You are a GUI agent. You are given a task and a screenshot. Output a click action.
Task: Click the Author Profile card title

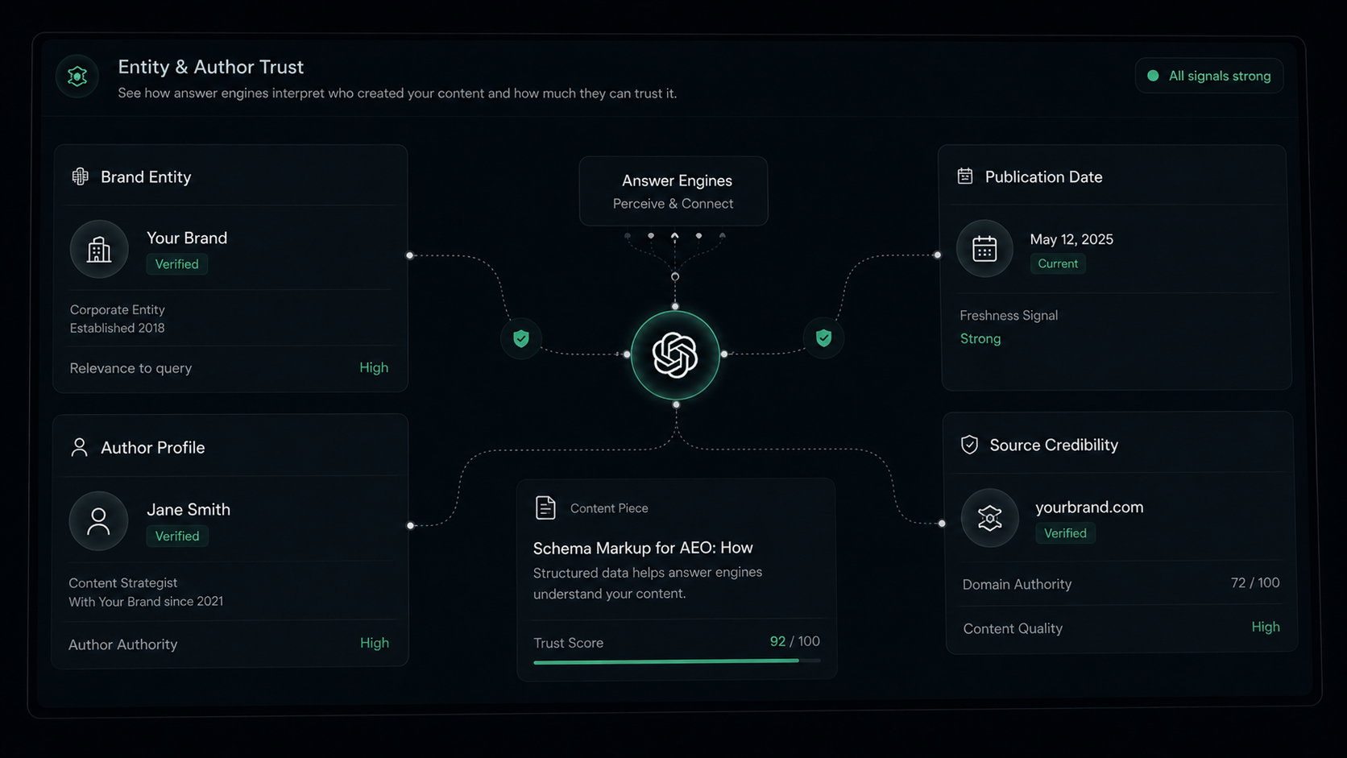coord(153,447)
